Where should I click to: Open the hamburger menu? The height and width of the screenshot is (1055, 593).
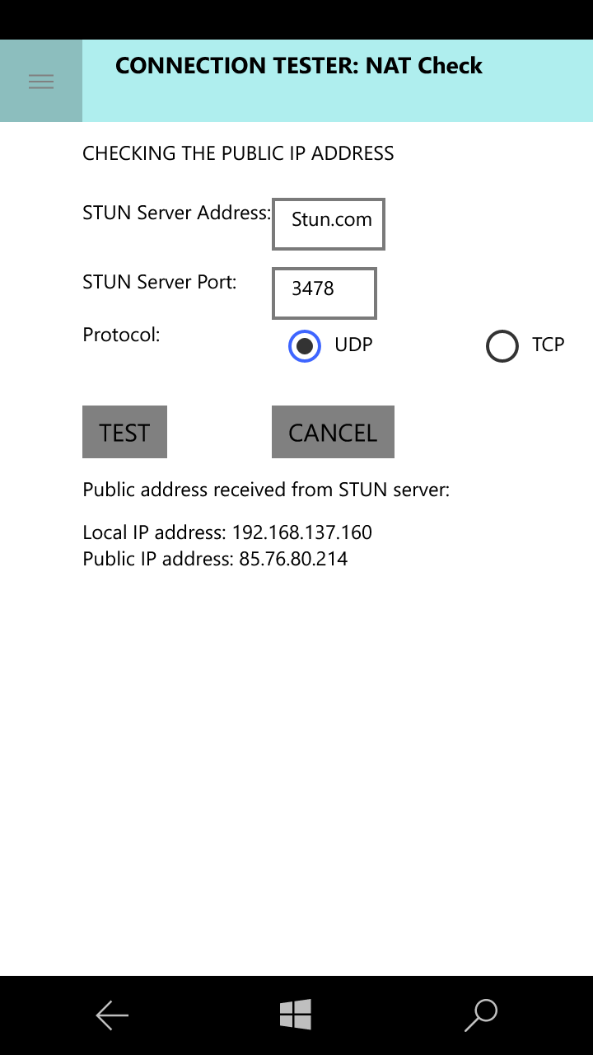click(41, 81)
